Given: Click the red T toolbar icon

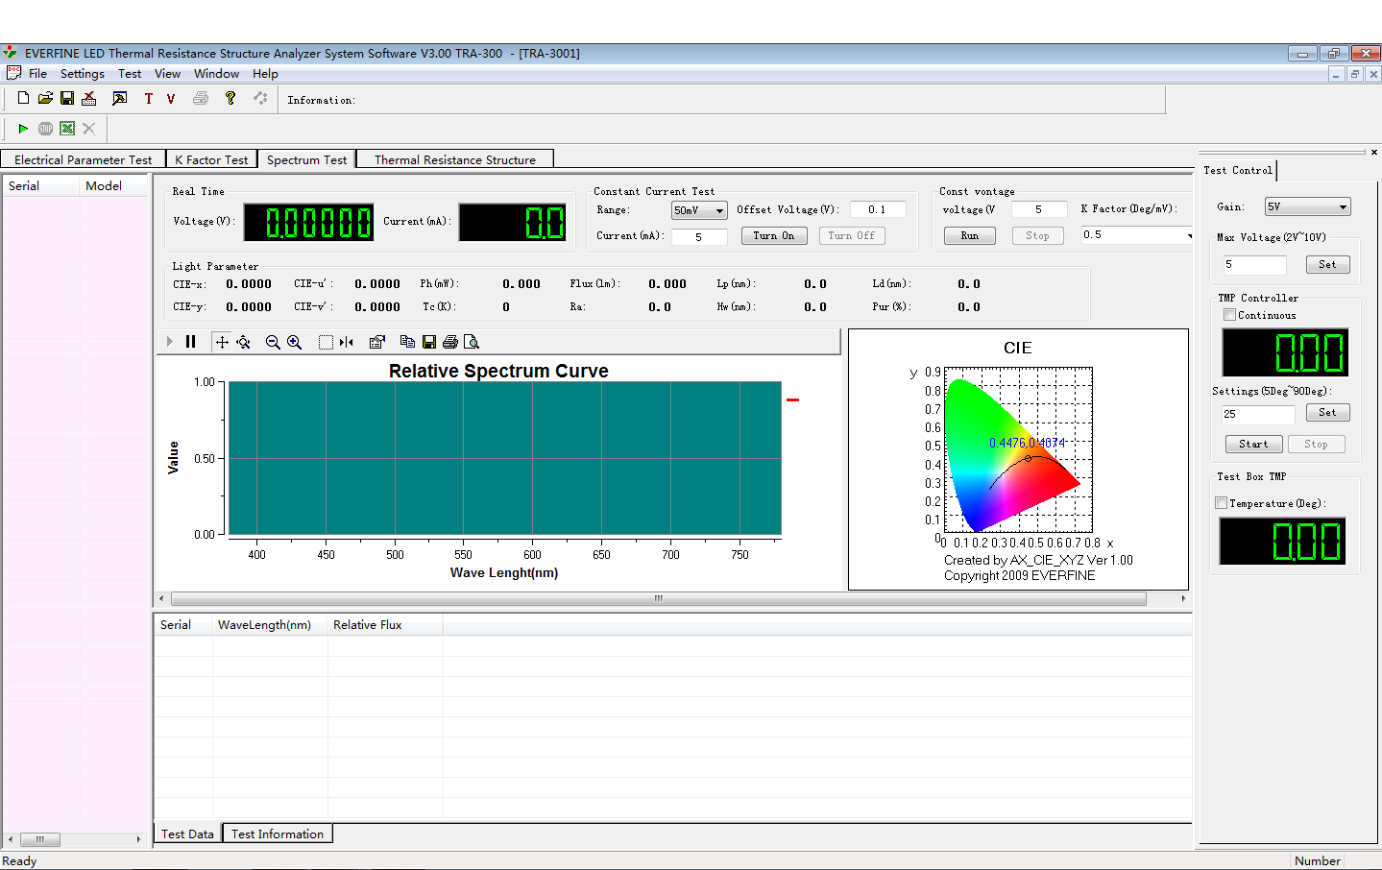Looking at the screenshot, I should point(149,99).
